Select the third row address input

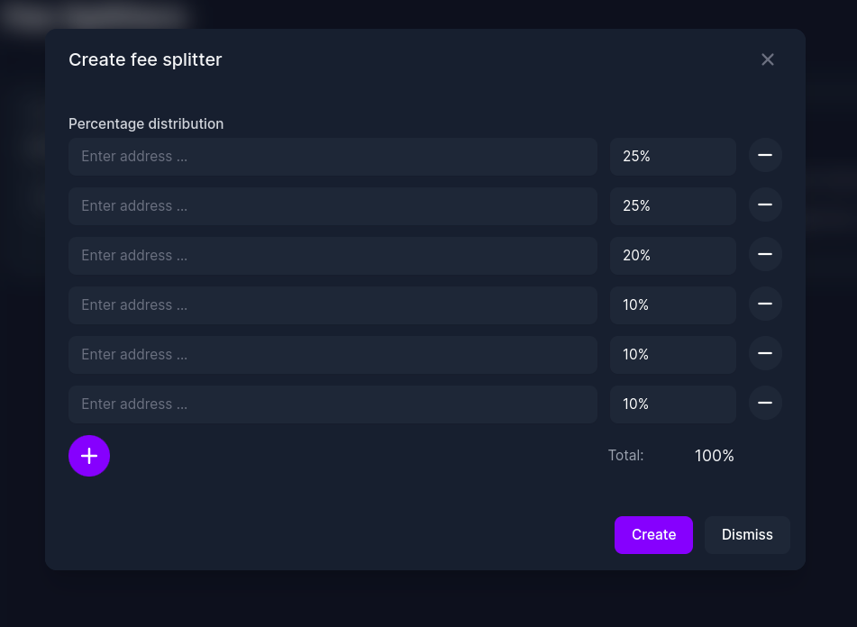point(333,256)
